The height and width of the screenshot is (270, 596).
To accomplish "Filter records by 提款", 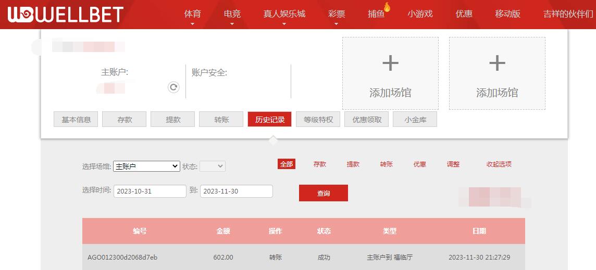I will click(353, 164).
